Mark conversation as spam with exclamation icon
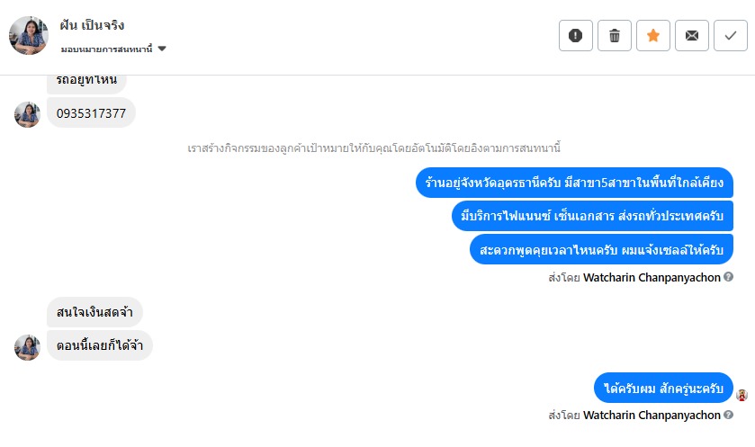755x447 pixels. (576, 36)
